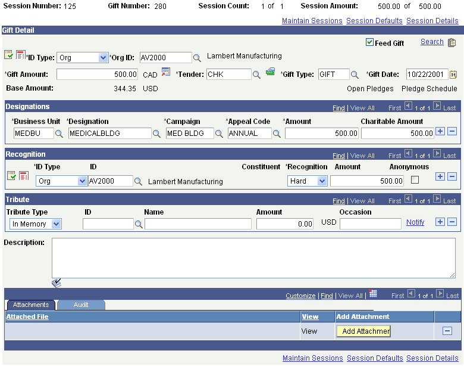Open the Tribute Type In Memory dropdown
Viewport: 464px width, 366px height.
point(36,224)
